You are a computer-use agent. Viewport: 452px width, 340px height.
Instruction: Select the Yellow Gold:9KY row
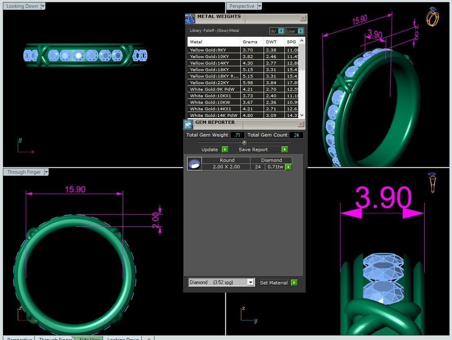(x=243, y=50)
